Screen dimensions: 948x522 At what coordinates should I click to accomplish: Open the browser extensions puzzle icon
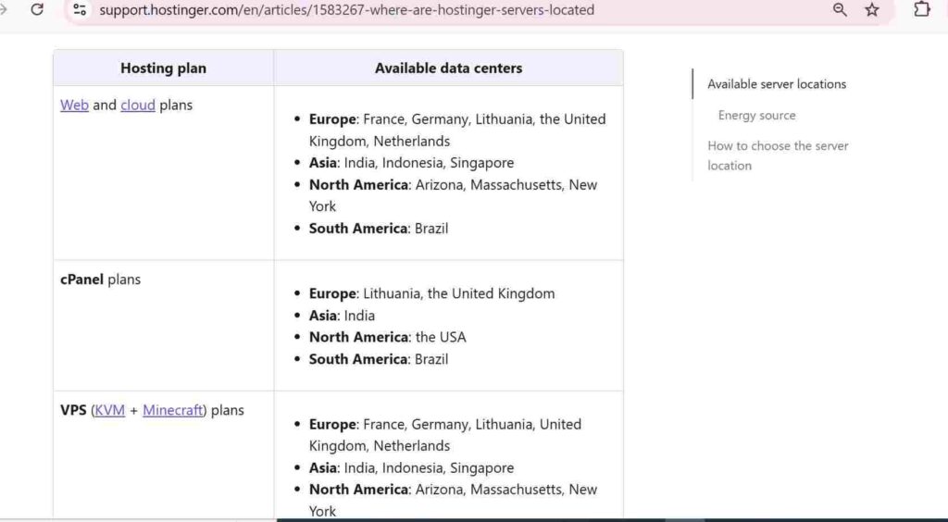click(x=921, y=9)
